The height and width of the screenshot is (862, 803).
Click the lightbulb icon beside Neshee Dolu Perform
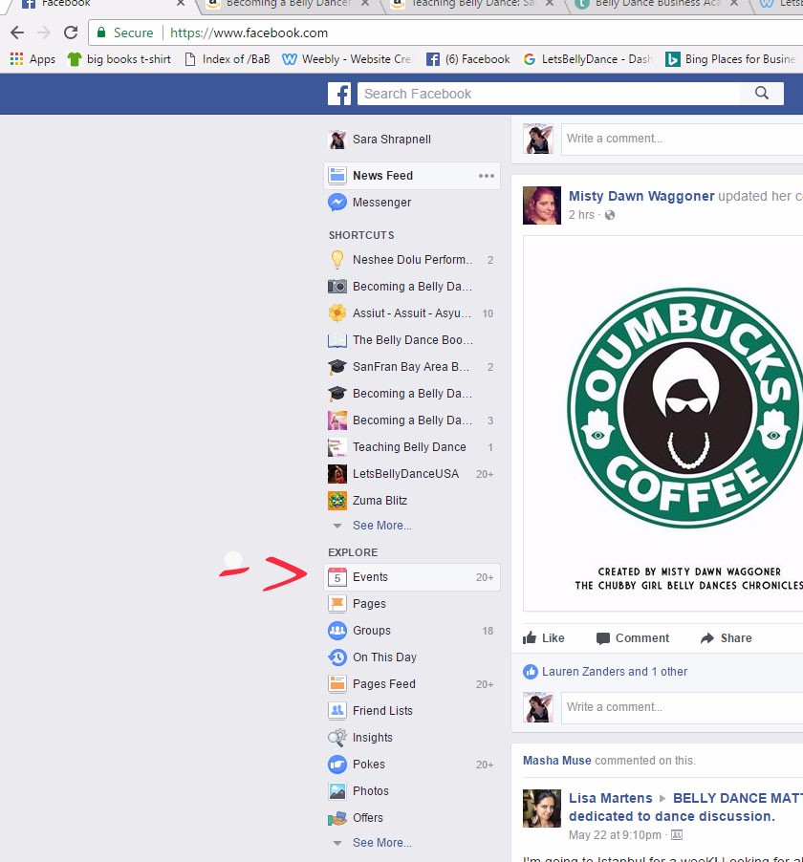tap(337, 260)
